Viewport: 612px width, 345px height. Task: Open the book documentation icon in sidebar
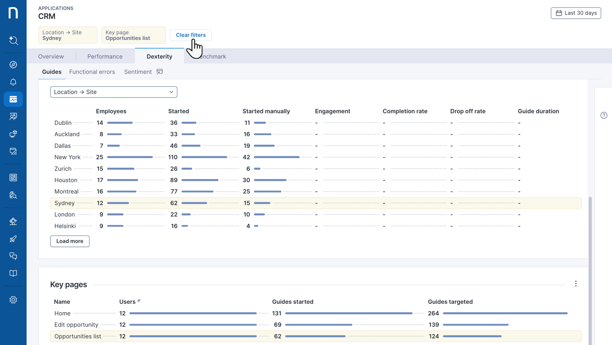tap(13, 273)
